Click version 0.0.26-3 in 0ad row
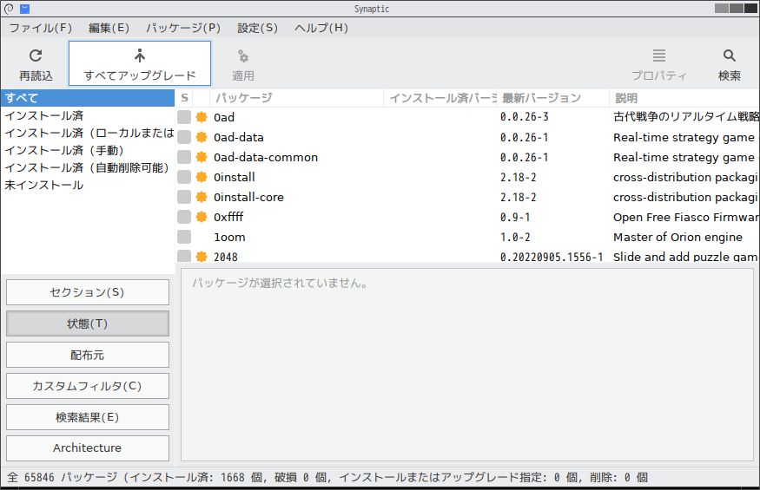This screenshot has height=490, width=760. tap(524, 117)
